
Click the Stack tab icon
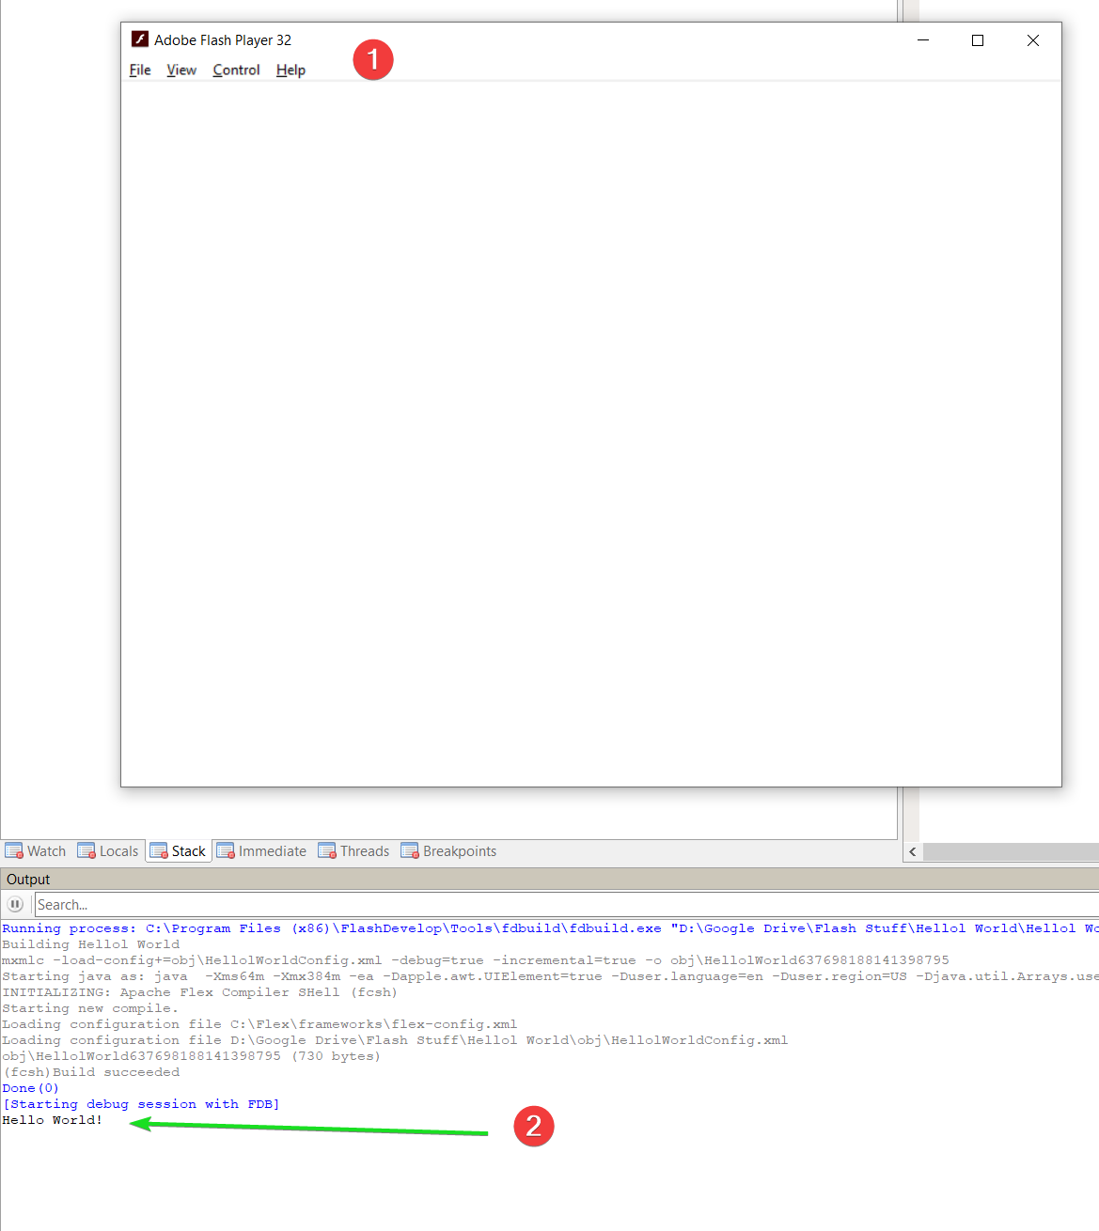(159, 850)
